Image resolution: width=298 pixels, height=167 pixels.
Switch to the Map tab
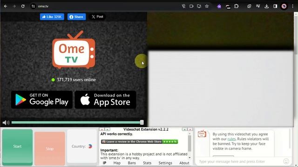pyautogui.click(x=117, y=163)
